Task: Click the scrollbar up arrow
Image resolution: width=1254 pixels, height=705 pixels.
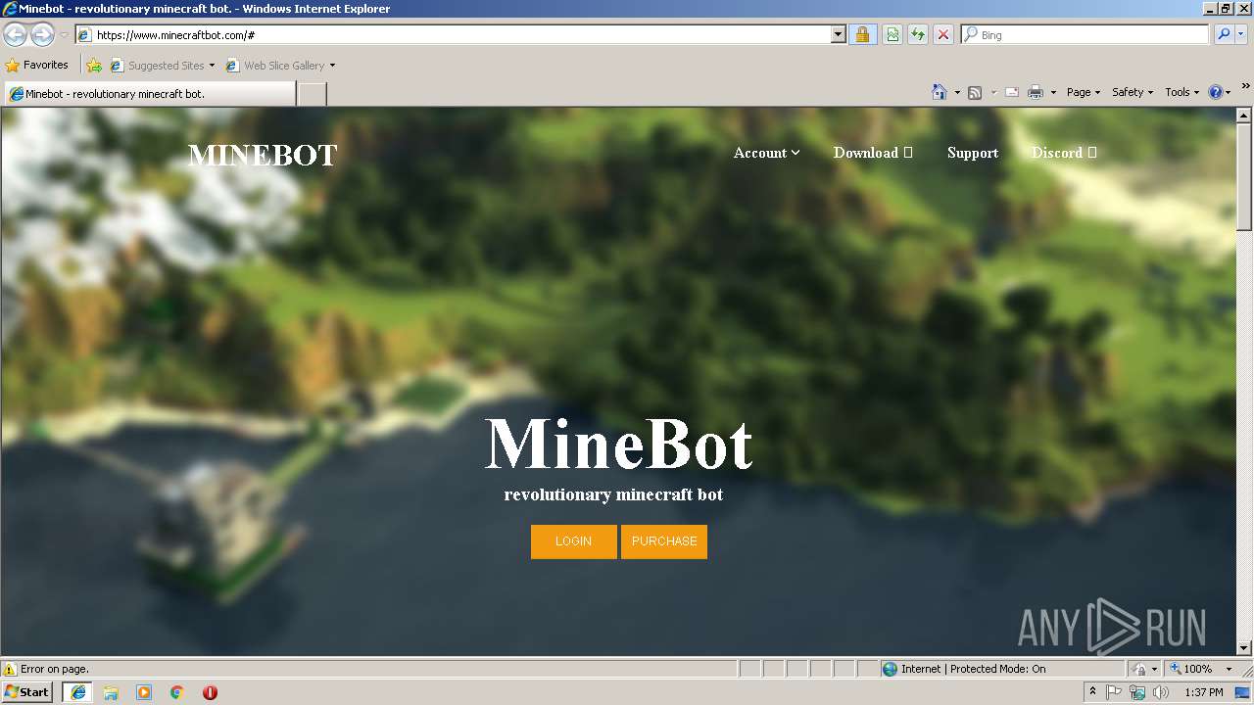Action: click(x=1244, y=116)
